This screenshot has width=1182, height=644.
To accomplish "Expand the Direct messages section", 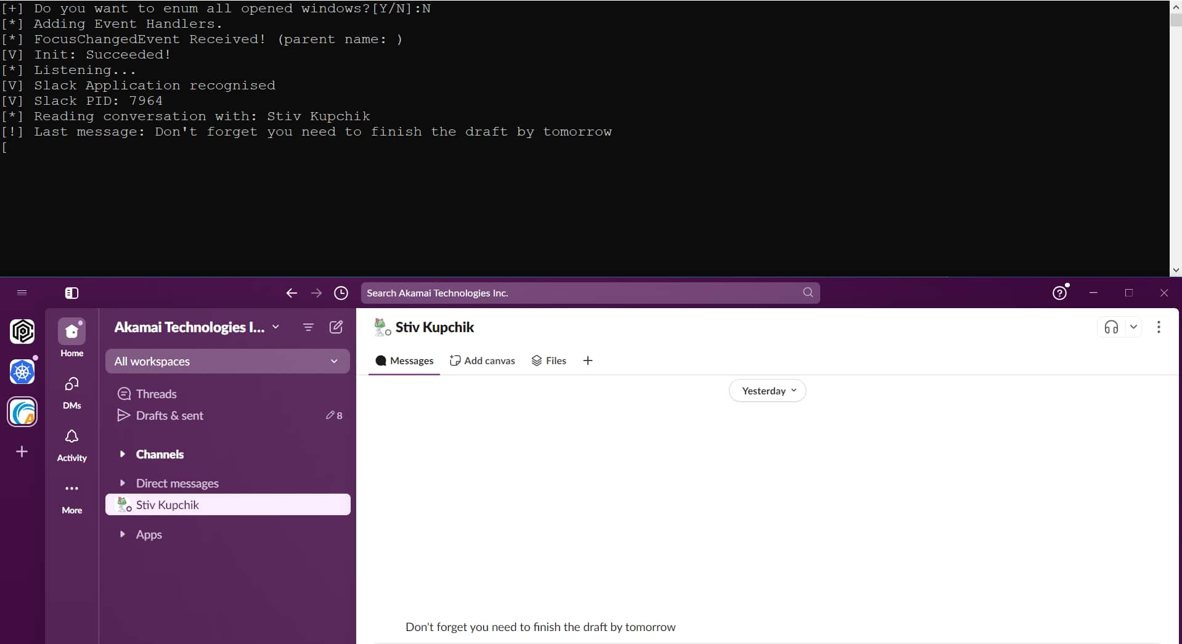I will (x=123, y=483).
